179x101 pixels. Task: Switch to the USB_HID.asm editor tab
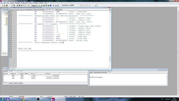(x=58, y=10)
